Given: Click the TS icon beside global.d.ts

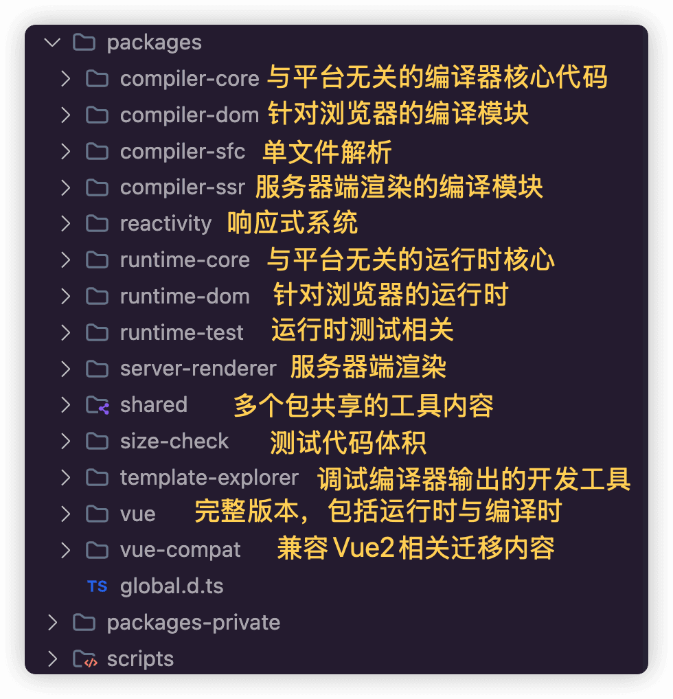Looking at the screenshot, I should [97, 586].
